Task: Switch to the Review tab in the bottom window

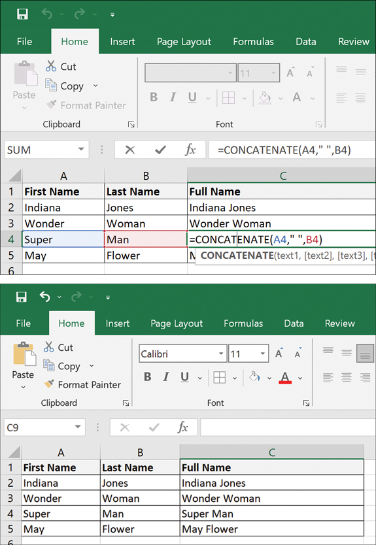Action: point(340,323)
